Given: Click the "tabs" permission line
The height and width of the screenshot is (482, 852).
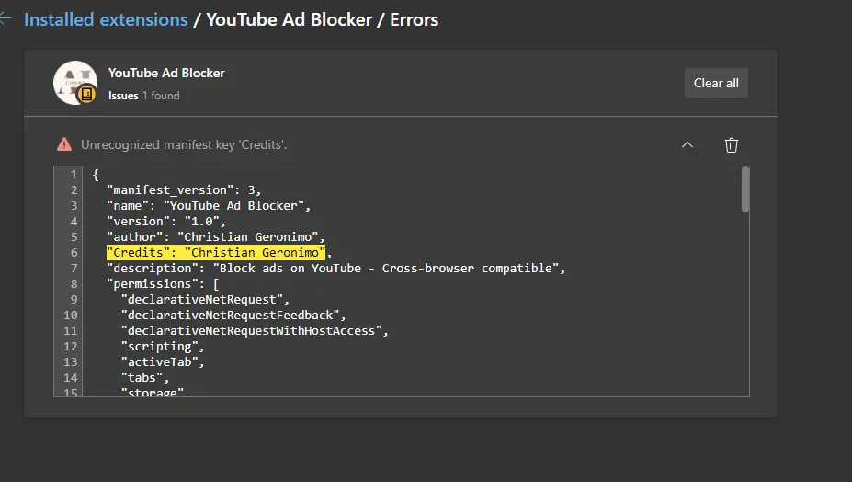Looking at the screenshot, I should [x=145, y=378].
